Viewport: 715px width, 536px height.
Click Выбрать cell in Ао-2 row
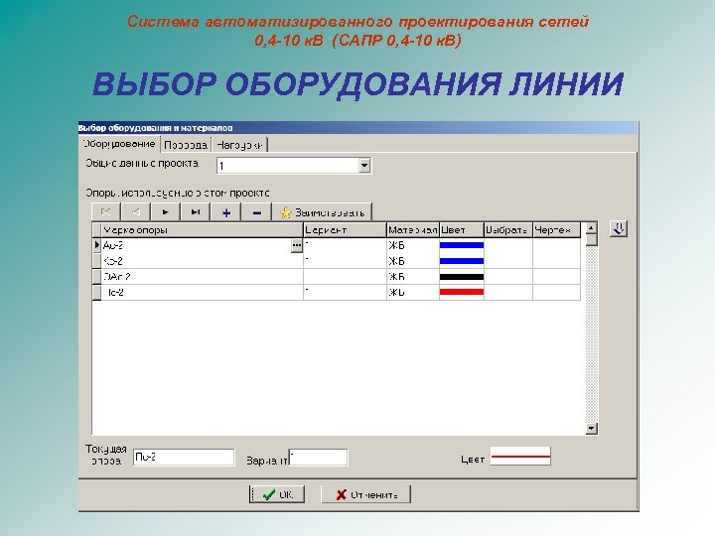[508, 245]
